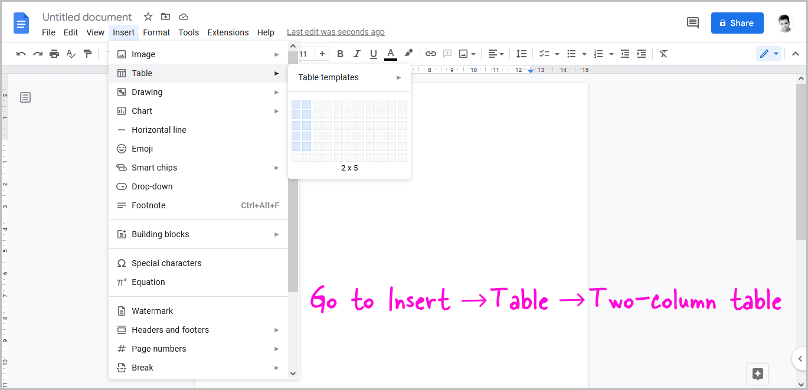Click the Clear formatting icon
The image size is (808, 390).
[663, 54]
